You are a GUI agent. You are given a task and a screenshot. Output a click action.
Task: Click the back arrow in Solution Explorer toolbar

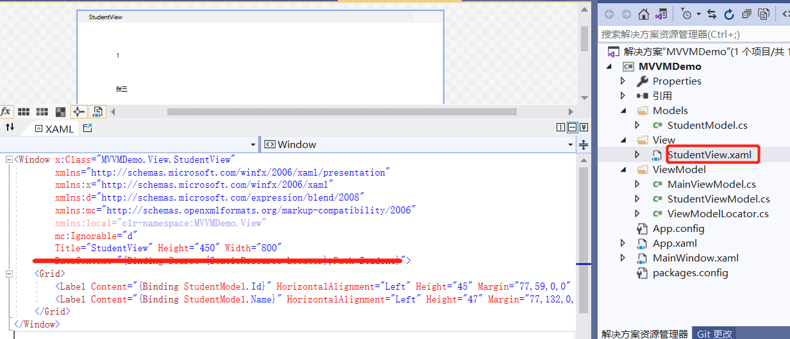(609, 14)
